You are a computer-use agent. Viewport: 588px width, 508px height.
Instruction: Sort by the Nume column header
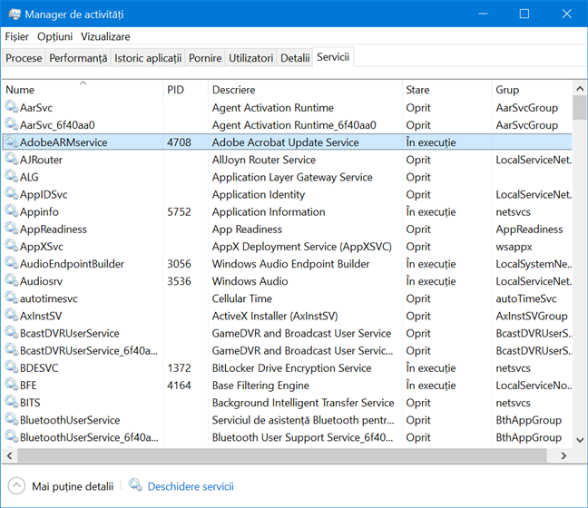[x=83, y=90]
